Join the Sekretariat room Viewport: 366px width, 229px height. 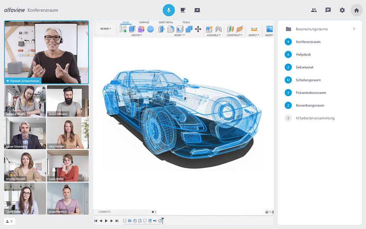320,67
